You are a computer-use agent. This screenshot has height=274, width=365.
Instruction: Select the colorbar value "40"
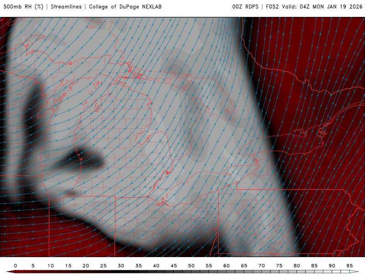156,266
